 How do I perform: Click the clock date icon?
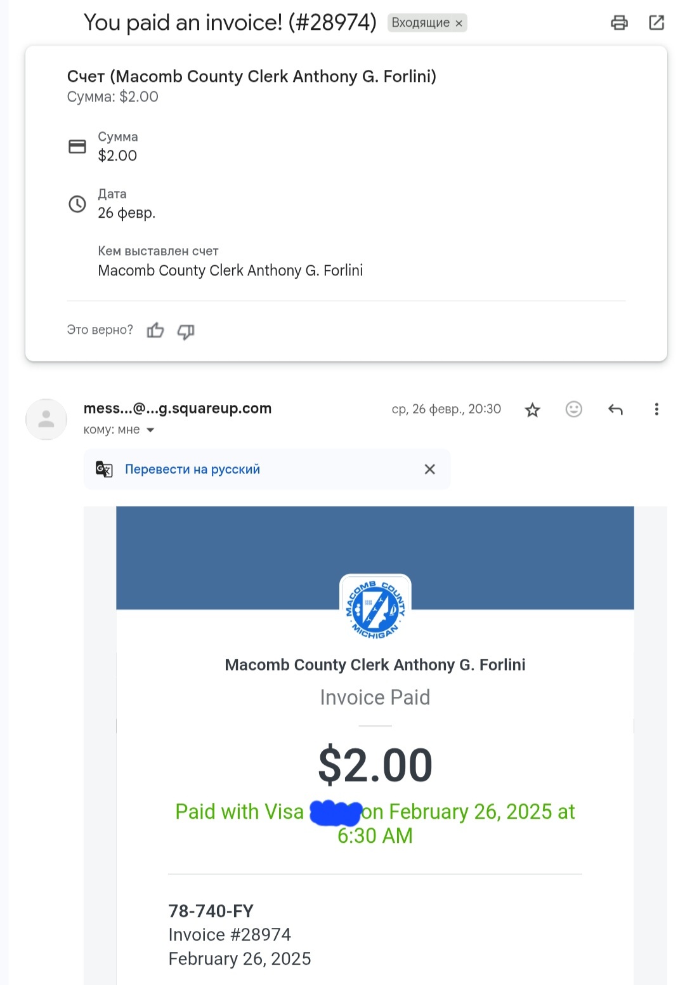pyautogui.click(x=77, y=204)
